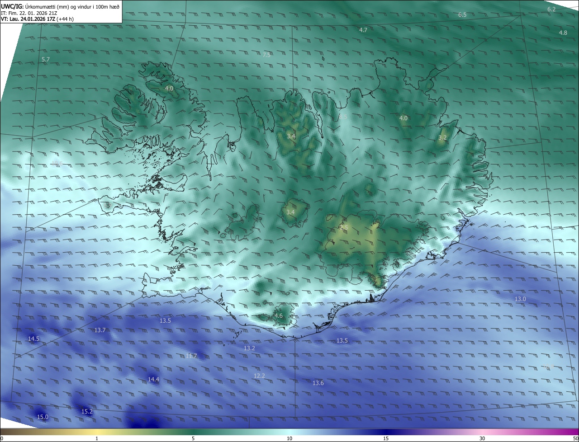Click the 4.7 value label
The height and width of the screenshot is (442, 579).
(363, 30)
